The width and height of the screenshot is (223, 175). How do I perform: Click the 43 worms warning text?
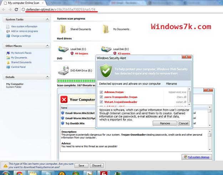124,54
